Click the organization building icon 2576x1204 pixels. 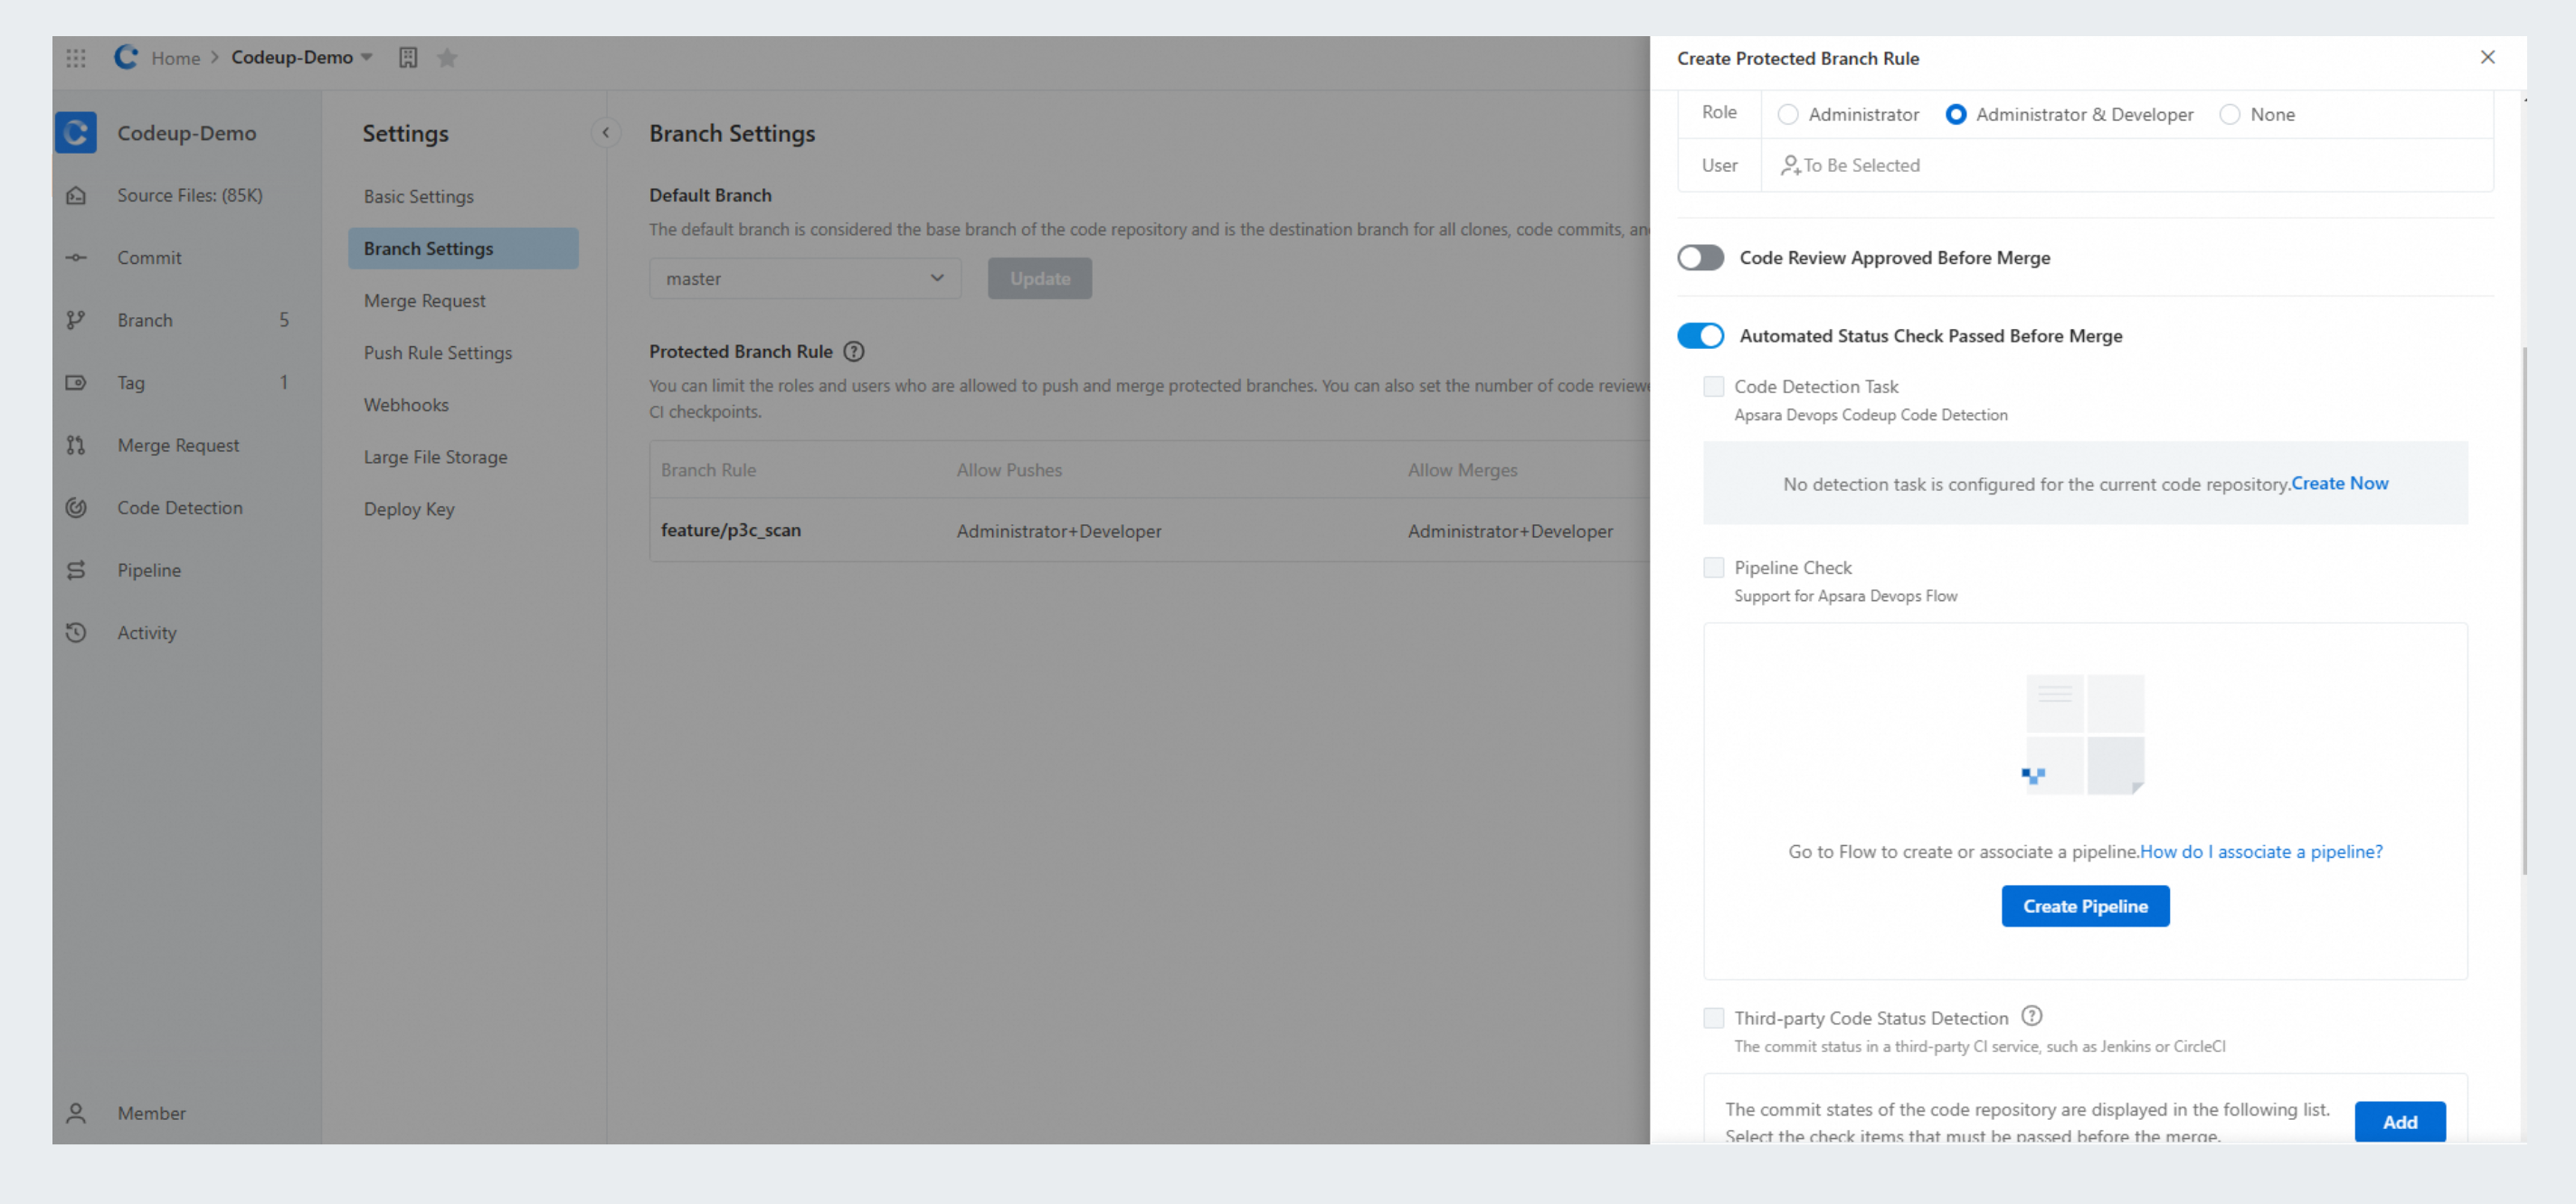click(408, 58)
